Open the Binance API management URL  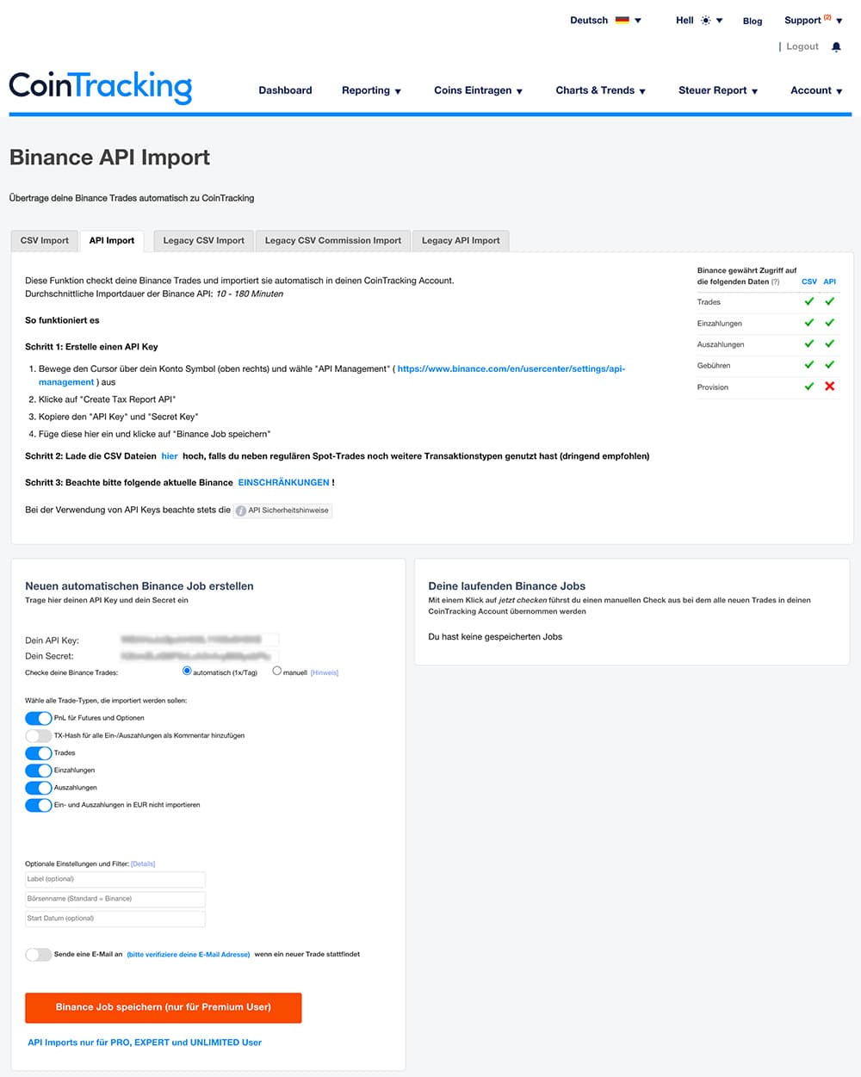click(511, 368)
